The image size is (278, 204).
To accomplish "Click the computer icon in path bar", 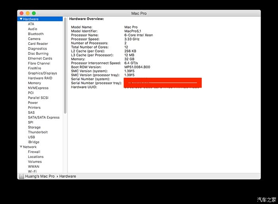I will tap(21, 176).
